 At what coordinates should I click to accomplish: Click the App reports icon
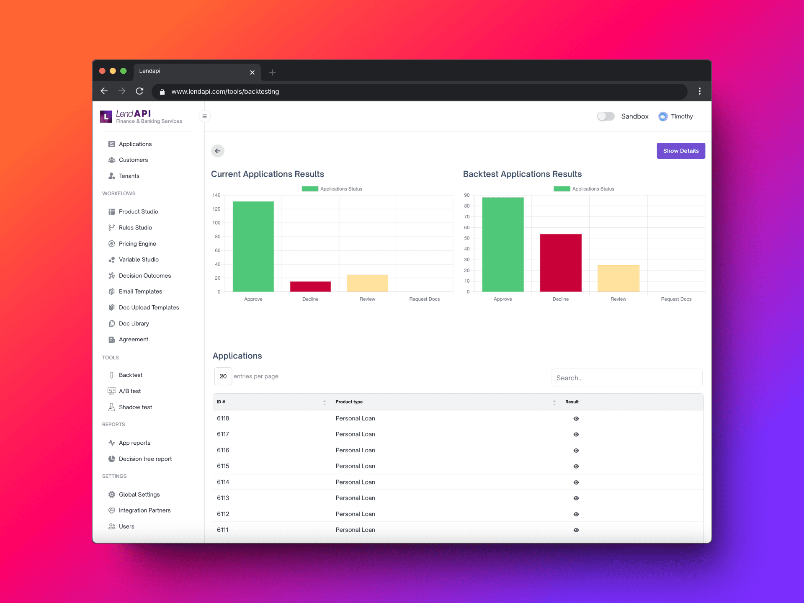(x=110, y=443)
